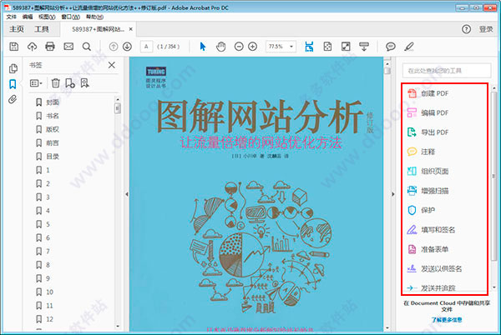Screen dimensions: 501x335
Task: Click the page number input box
Action: 146,47
